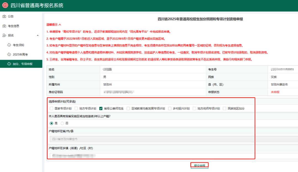The image size is (298, 172).
Task: Collapse the 温馨提示 tips section
Action: (x=60, y=25)
